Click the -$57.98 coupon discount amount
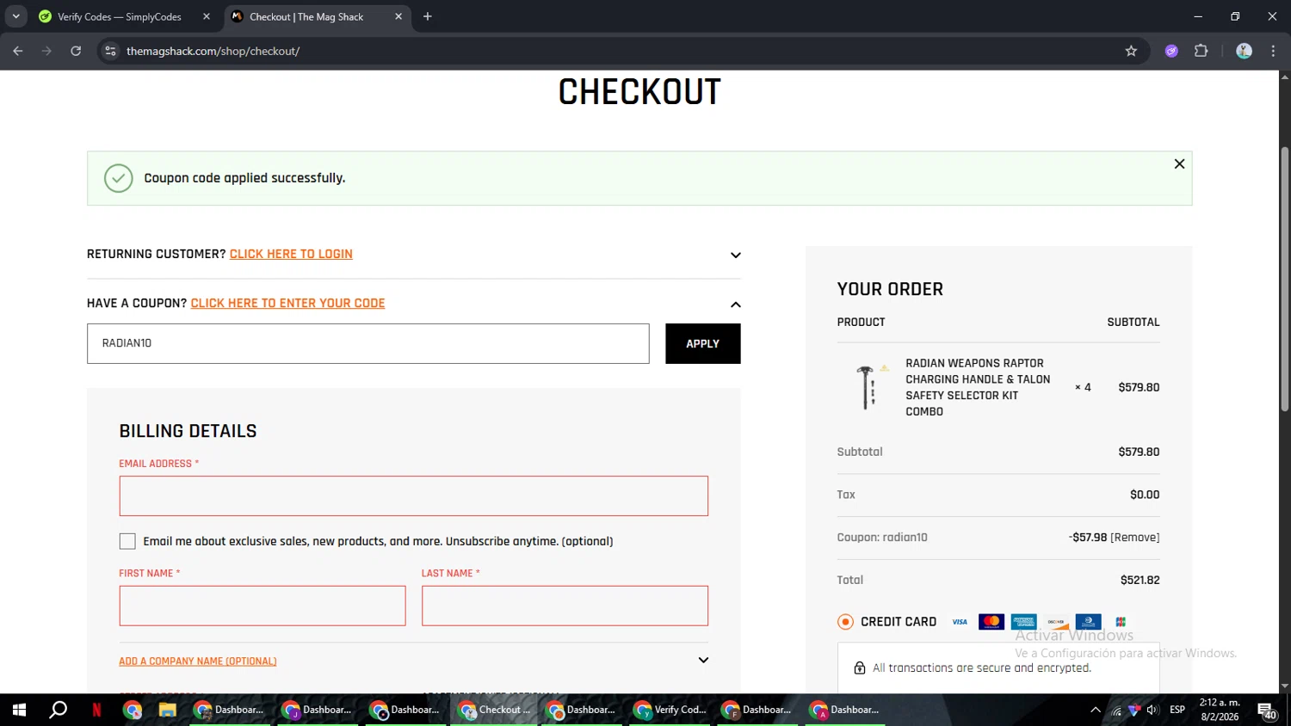The height and width of the screenshot is (726, 1291). coord(1088,537)
